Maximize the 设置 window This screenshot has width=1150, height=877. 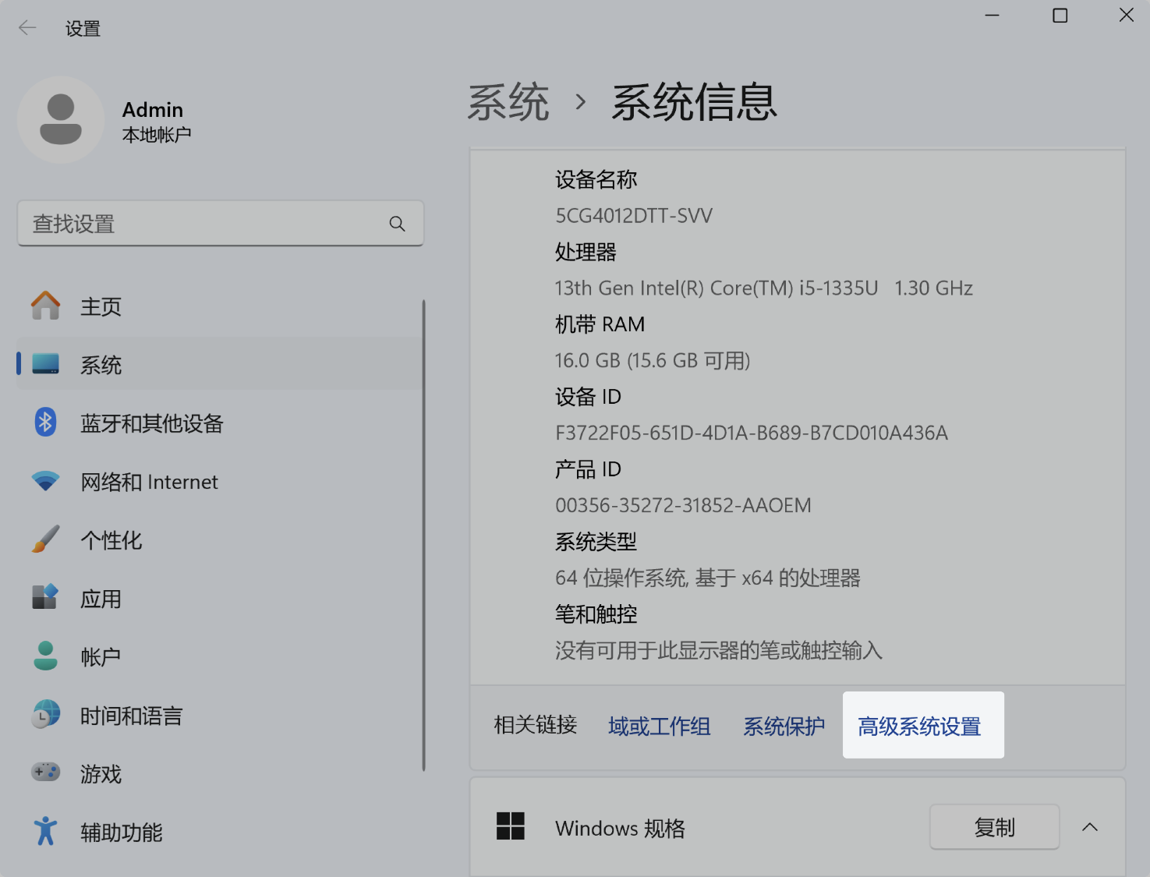[x=1060, y=16]
